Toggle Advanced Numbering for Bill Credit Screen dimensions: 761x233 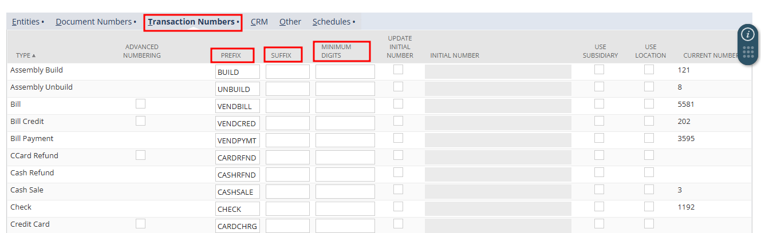tap(140, 121)
